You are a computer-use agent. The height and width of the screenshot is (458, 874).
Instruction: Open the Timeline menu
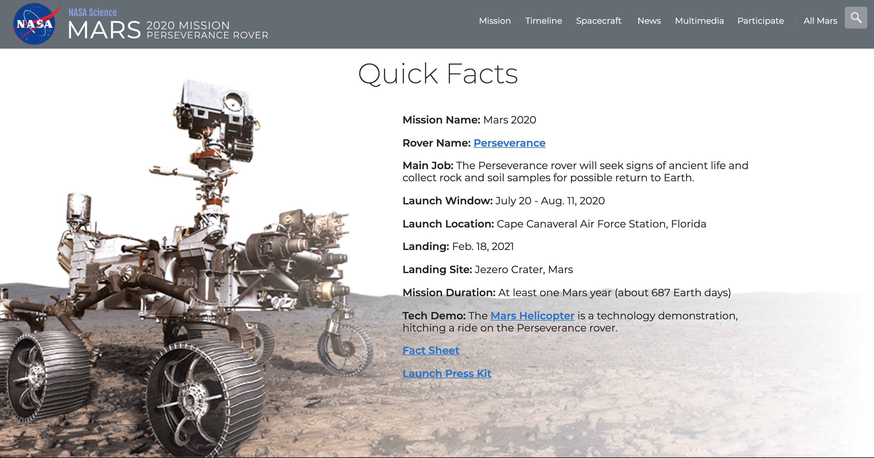pyautogui.click(x=544, y=21)
